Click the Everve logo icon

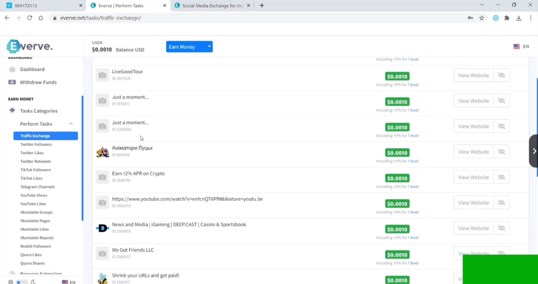pos(14,47)
